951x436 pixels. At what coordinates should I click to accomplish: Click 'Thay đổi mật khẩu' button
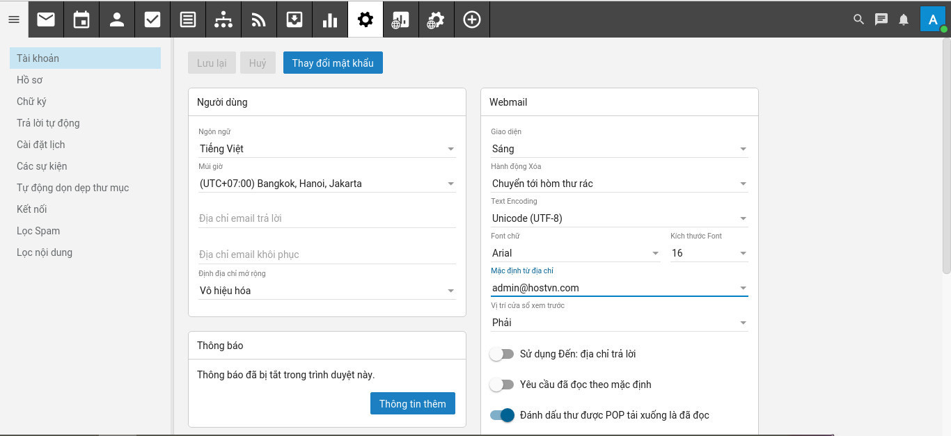(333, 63)
